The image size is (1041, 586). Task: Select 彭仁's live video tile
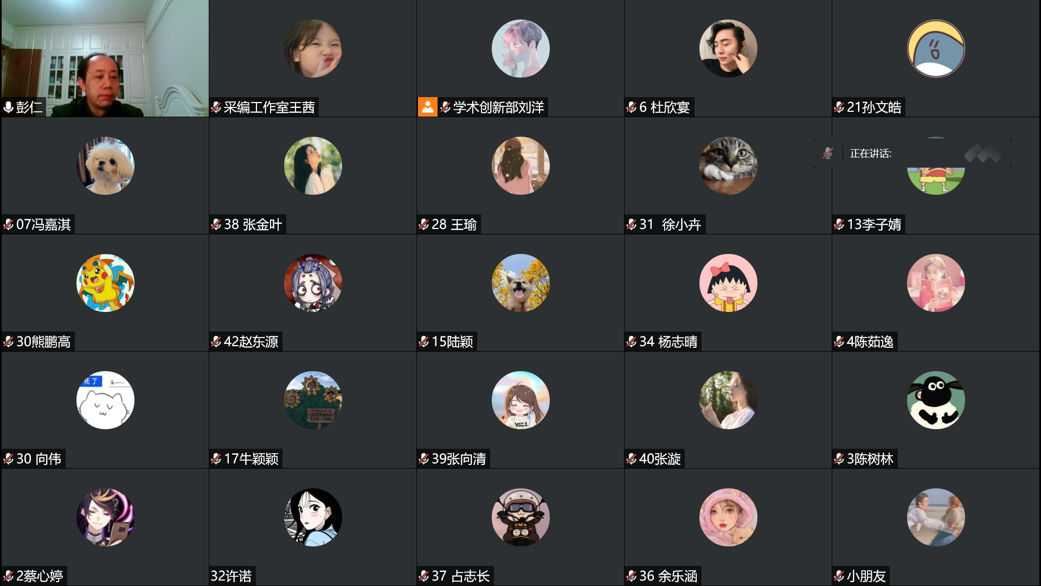pyautogui.click(x=105, y=59)
